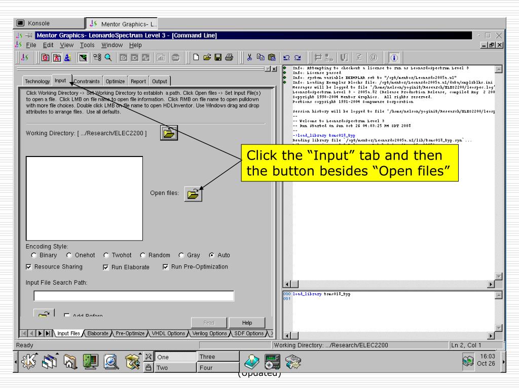Click the Home folder icon in KDE panel
Screen dimensions: 519x389
pos(70,362)
